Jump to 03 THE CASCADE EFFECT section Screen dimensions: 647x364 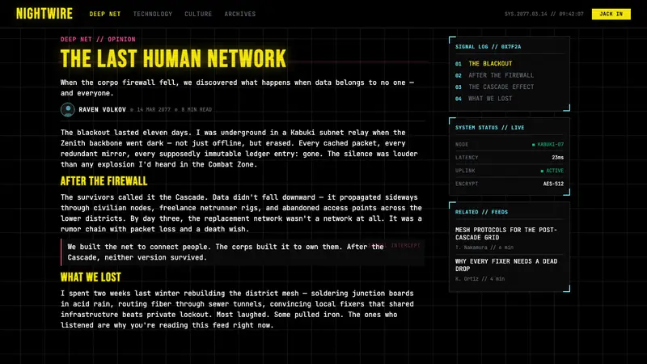510,87
